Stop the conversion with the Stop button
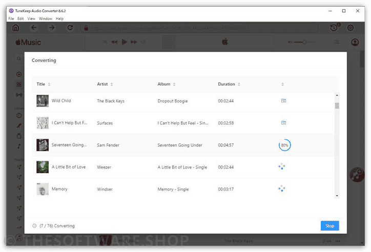This screenshot has height=252, width=371. pos(330,226)
